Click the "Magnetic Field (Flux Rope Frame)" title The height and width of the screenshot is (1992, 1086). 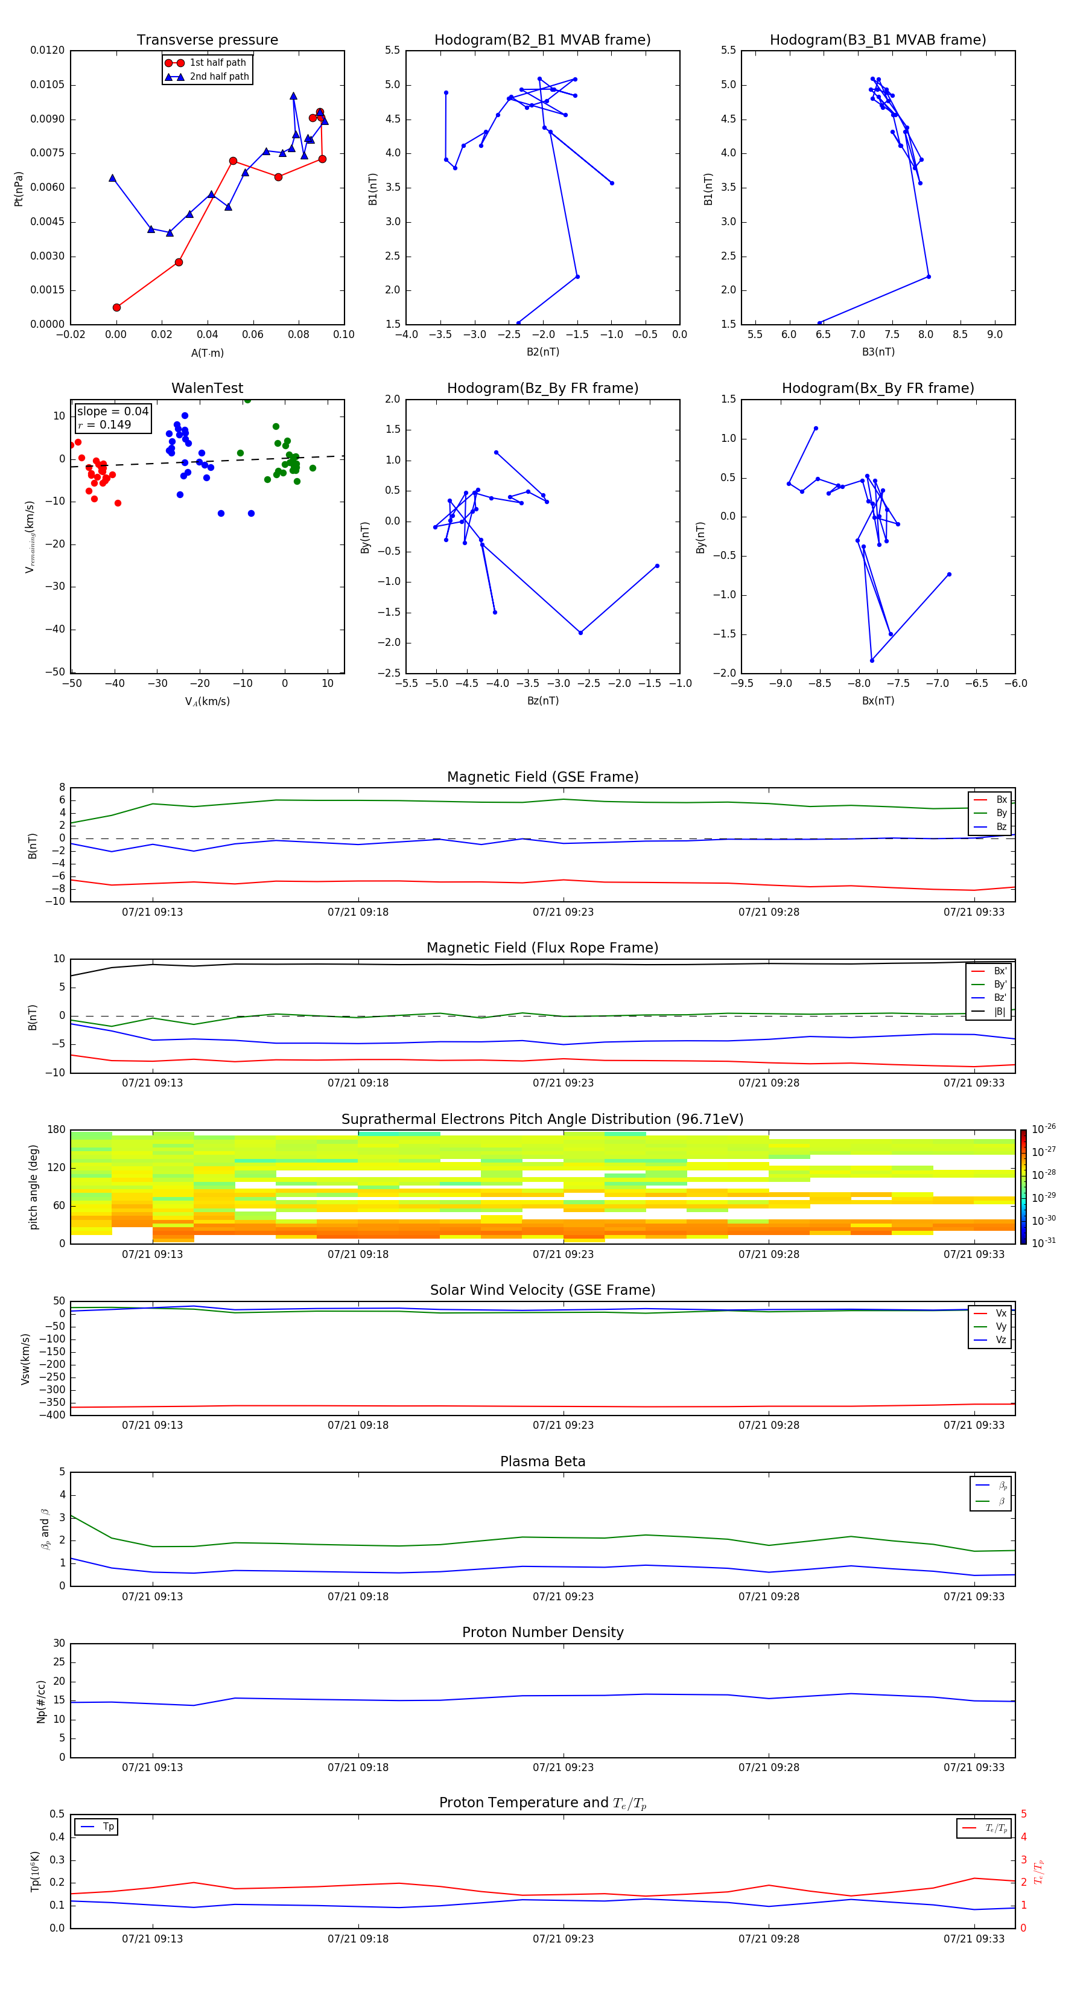(x=542, y=948)
